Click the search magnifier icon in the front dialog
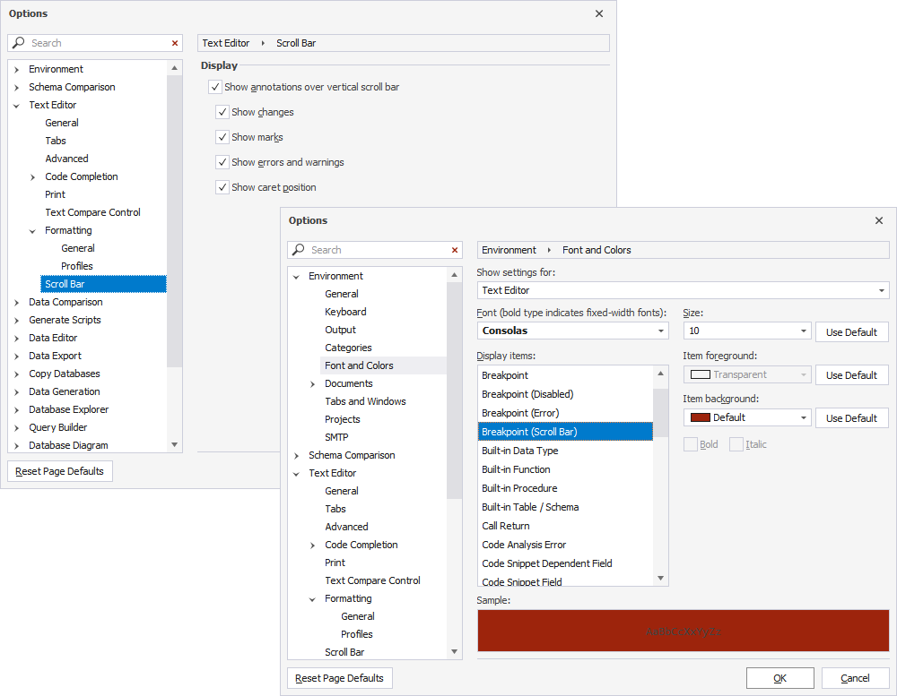The width and height of the screenshot is (897, 696). pos(297,250)
